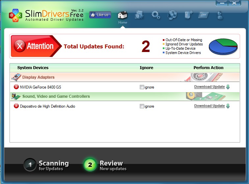Enable ignore for Dispositivo de High Definition Audio
Image resolution: width=249 pixels, height=184 pixels.
[x=142, y=106]
